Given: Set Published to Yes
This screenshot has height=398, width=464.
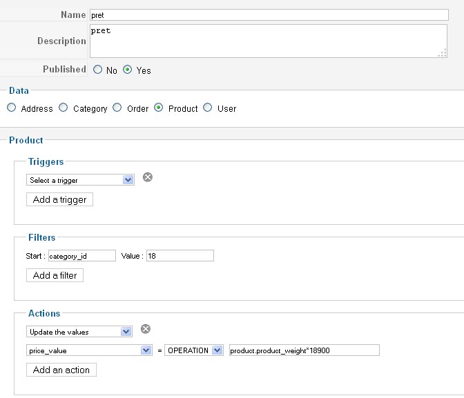Looking at the screenshot, I should 128,70.
